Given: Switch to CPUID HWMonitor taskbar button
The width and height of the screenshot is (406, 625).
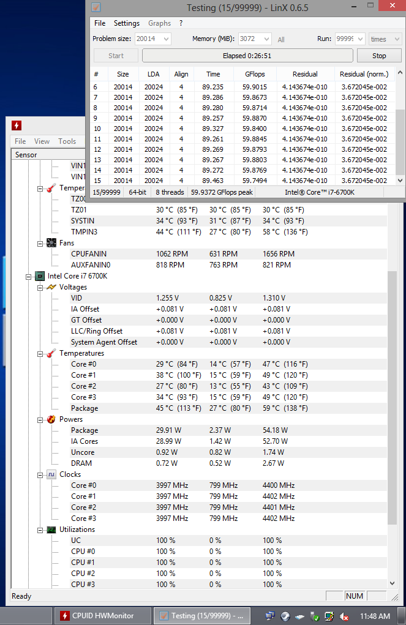Looking at the screenshot, I should (103, 616).
